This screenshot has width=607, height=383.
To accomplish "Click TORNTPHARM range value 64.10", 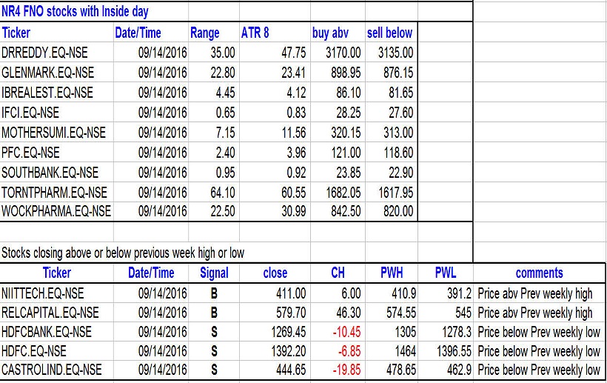I will pyautogui.click(x=223, y=193).
